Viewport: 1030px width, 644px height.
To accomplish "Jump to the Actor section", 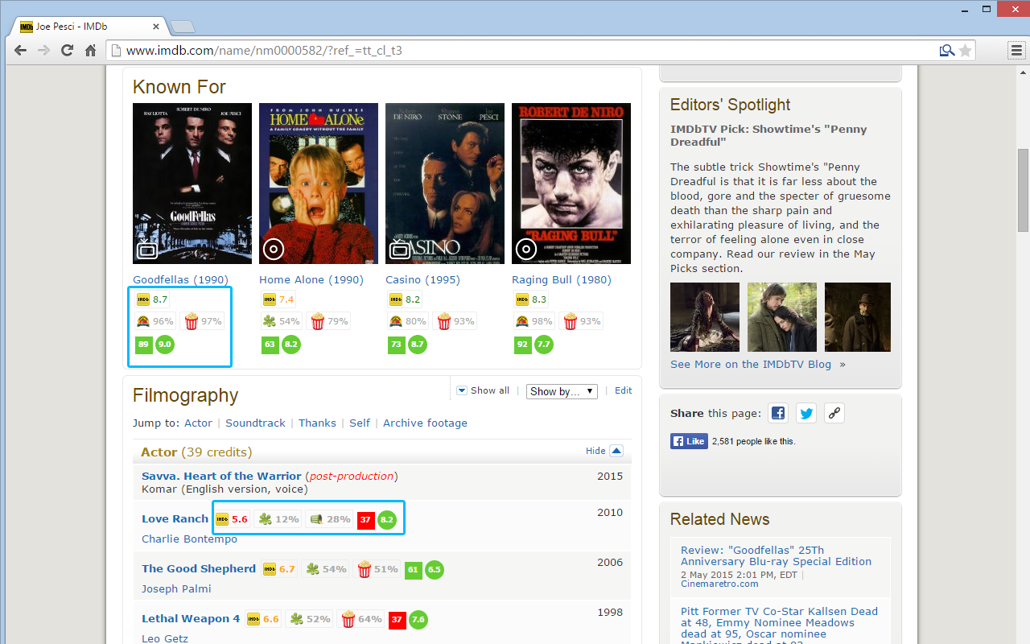I will 198,423.
